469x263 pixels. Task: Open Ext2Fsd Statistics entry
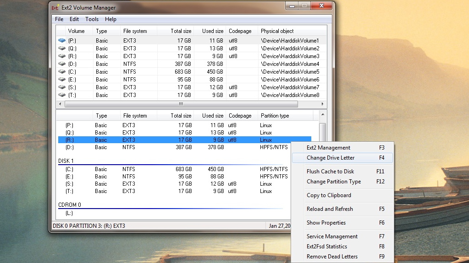(342, 247)
